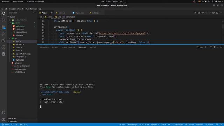Image resolution: width=224 pixels, height=126 pixels.
Task: Add a new terminal with plus icon
Action: click(205, 47)
